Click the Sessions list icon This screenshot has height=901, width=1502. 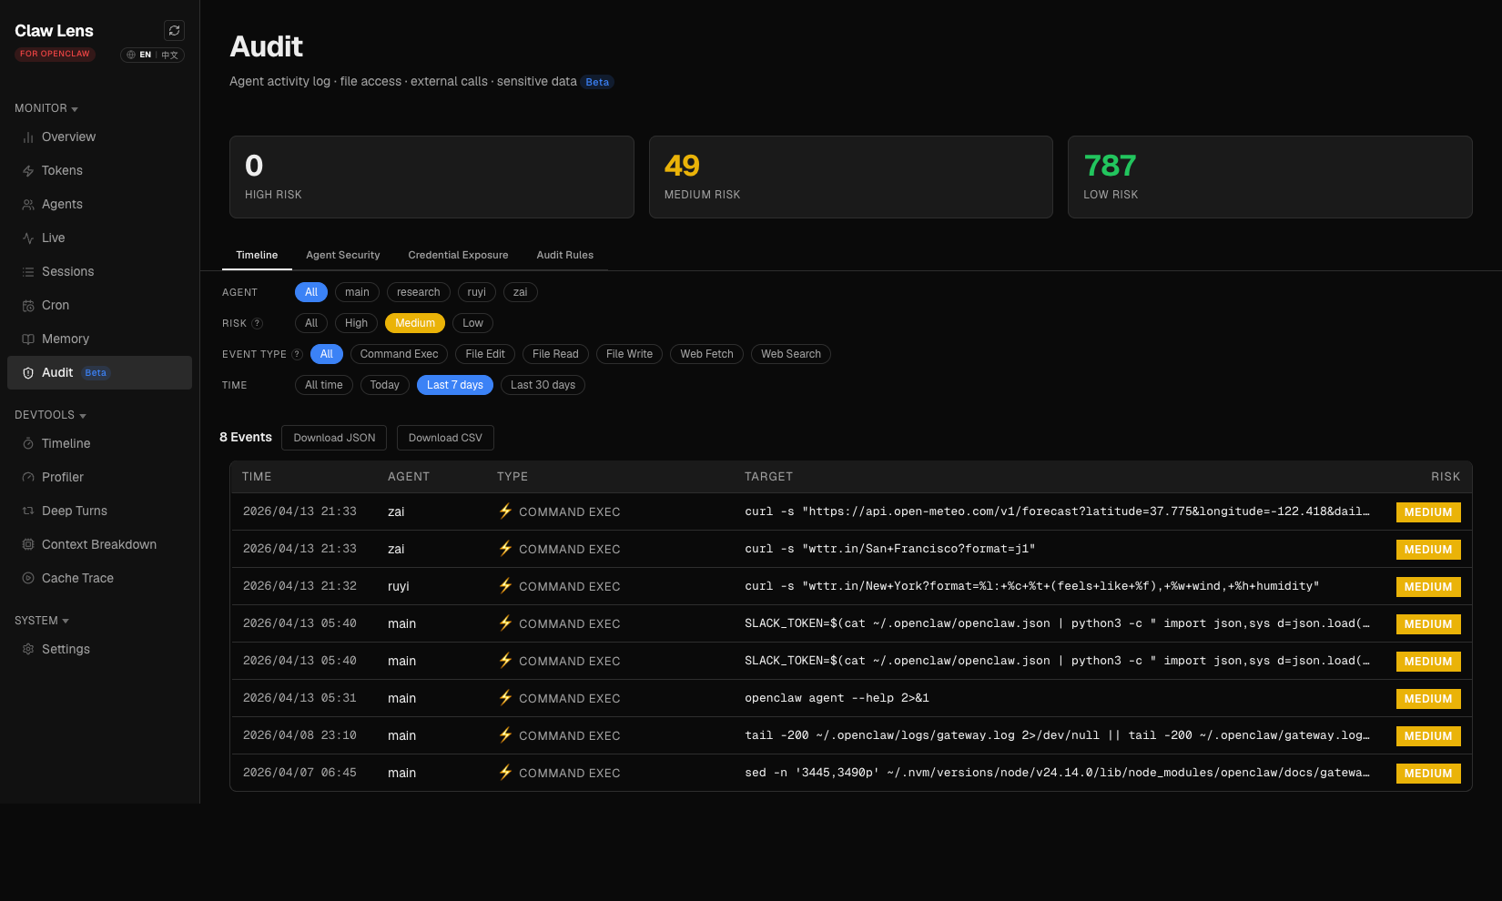coord(28,272)
